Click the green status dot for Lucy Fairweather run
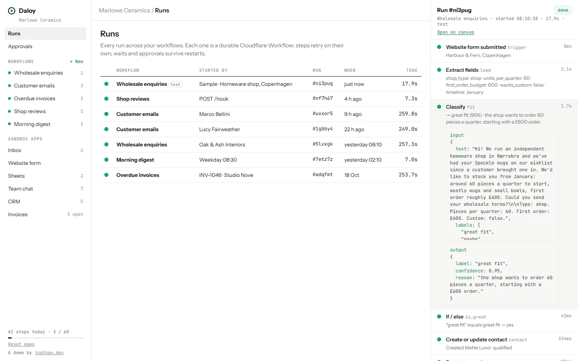Image resolution: width=578 pixels, height=361 pixels. (x=106, y=129)
